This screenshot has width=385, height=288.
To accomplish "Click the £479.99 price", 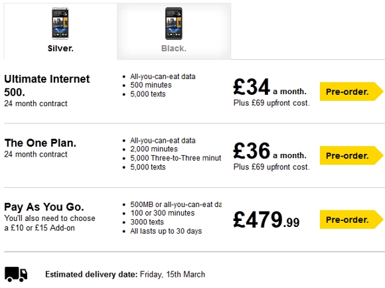I will click(266, 220).
